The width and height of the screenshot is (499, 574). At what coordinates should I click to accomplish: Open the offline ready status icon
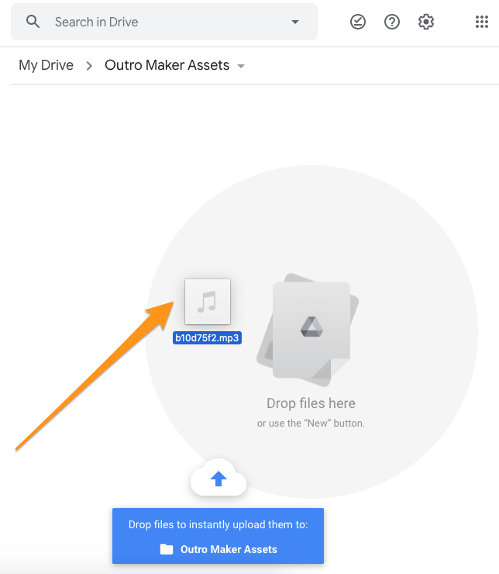tap(358, 22)
